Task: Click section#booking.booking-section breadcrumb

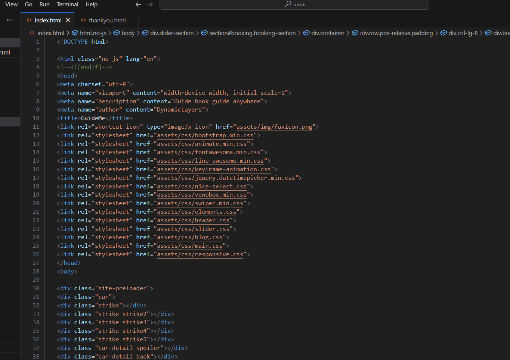Action: click(253, 33)
